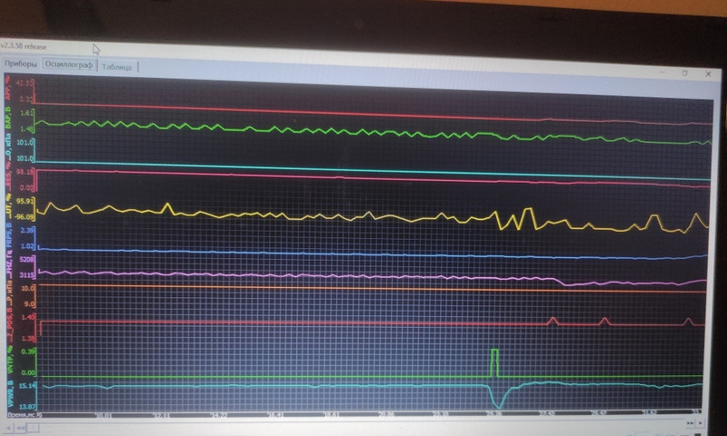The image size is (727, 436).
Task: Click the blue FRPS,B axis label
Action: 7,238
